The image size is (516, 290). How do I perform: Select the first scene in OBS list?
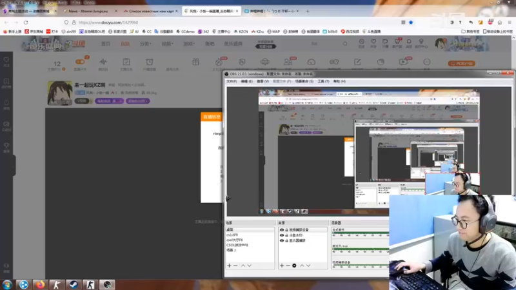coord(250,229)
